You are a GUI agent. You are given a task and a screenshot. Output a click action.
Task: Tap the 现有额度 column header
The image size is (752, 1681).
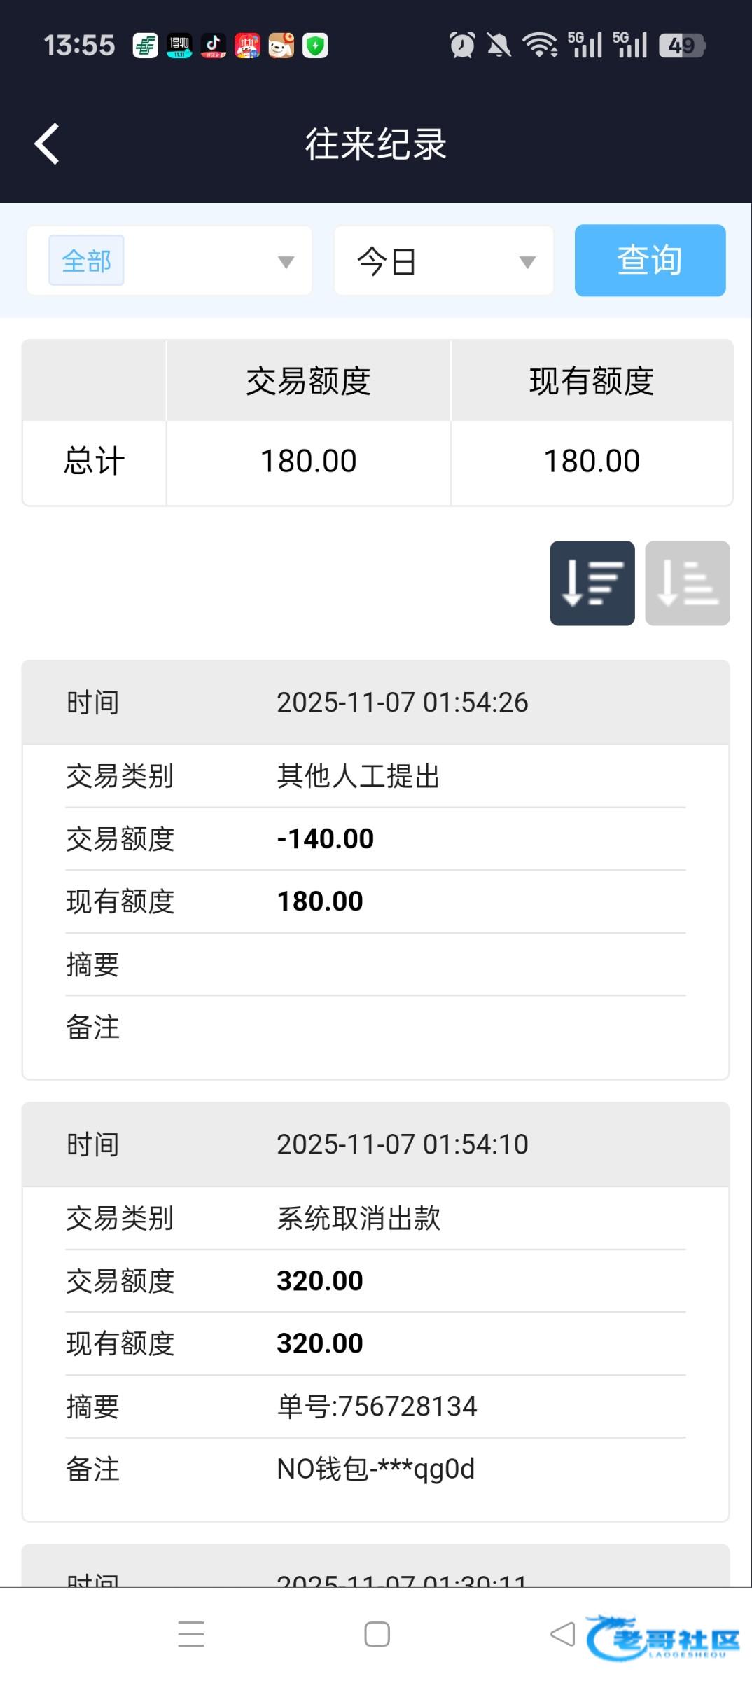point(592,381)
